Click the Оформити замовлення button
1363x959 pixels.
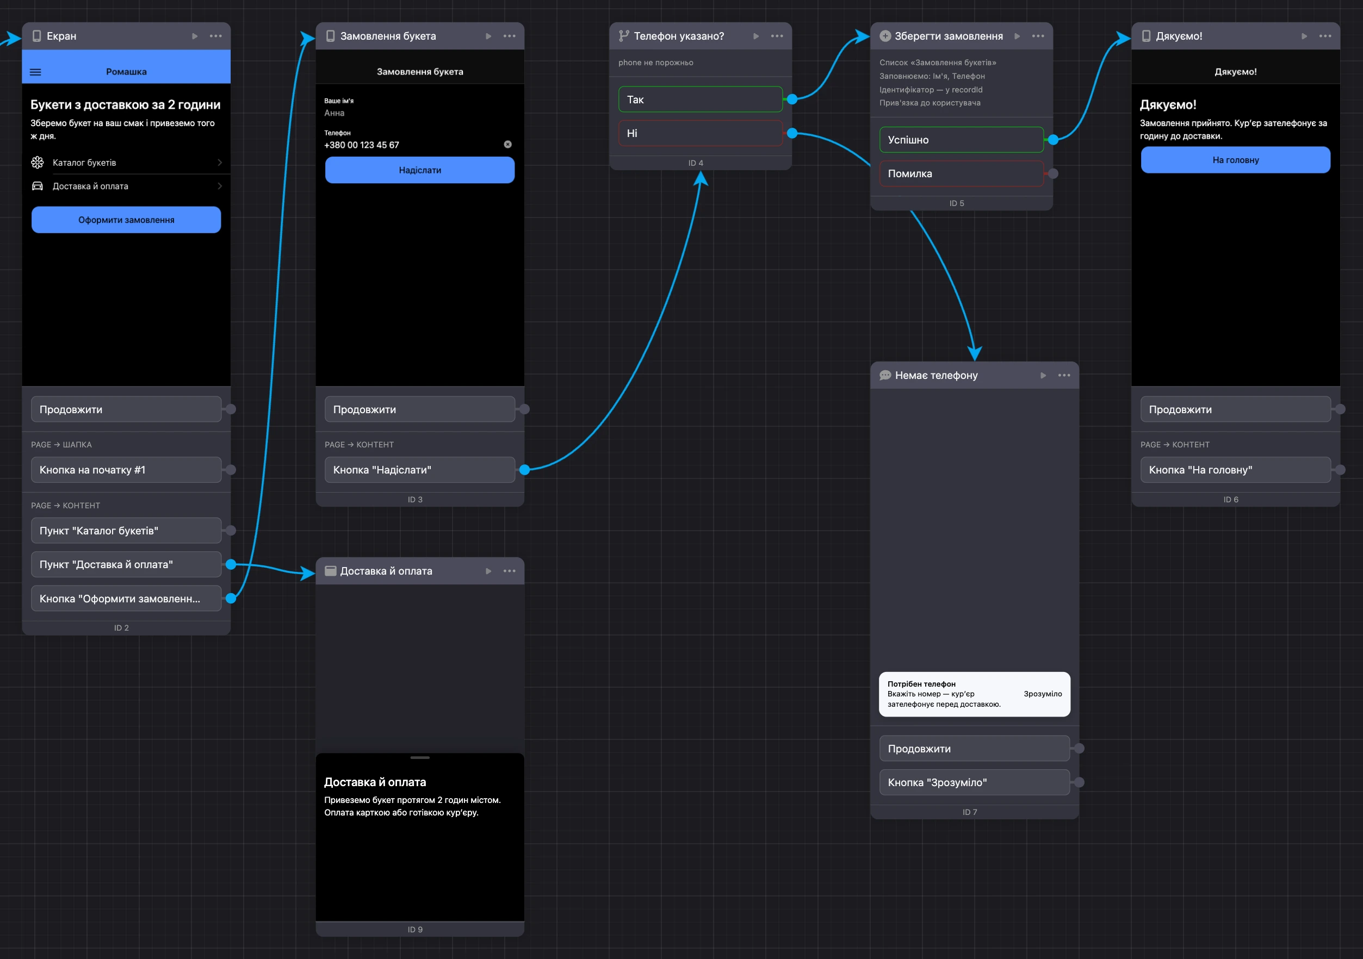pos(126,220)
